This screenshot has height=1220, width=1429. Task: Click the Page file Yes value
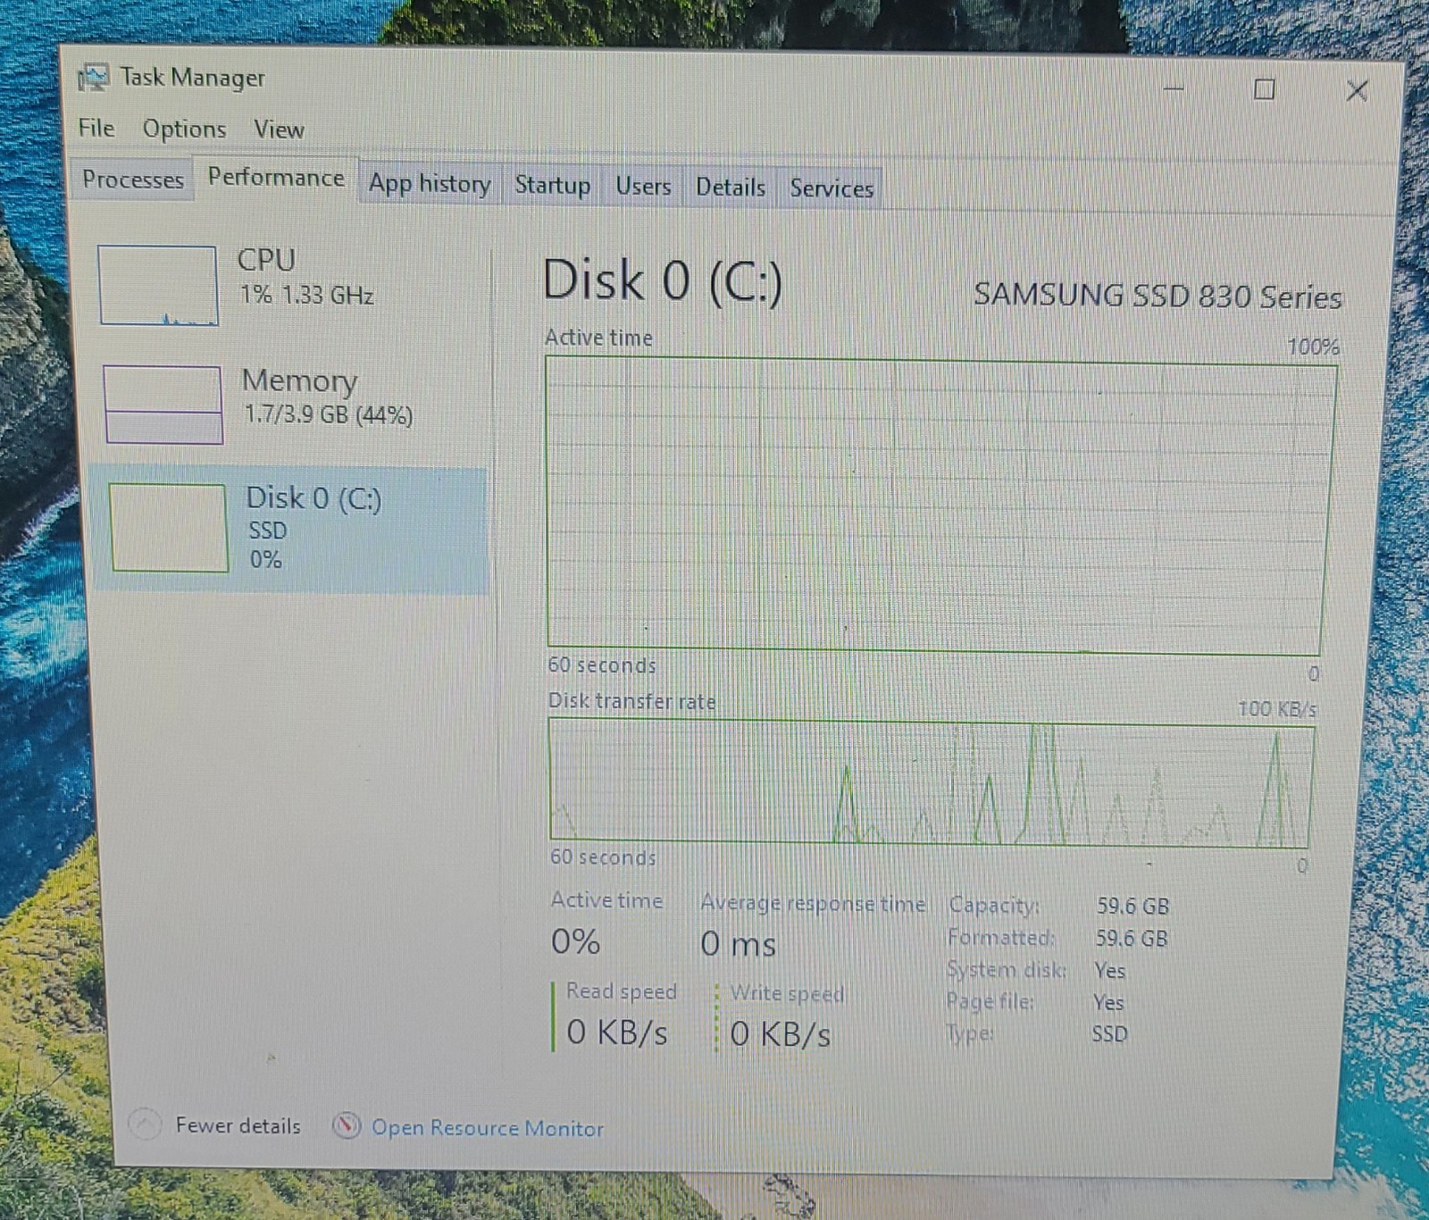(x=1108, y=1002)
